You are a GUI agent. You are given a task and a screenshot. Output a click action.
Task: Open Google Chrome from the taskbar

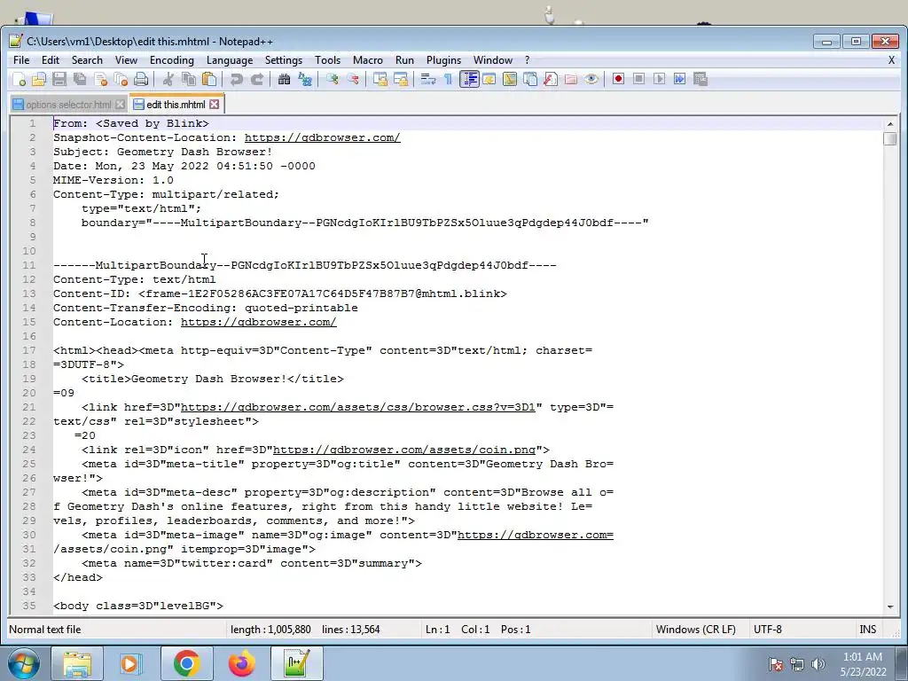pos(186,663)
